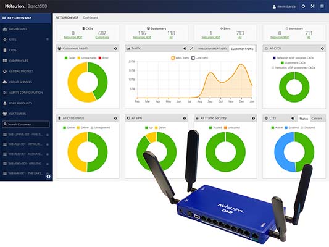Expand the Traffic chart with arrow icon
The image size is (329, 247).
point(191,49)
